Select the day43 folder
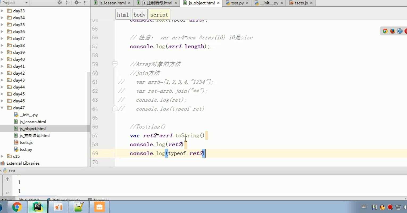Screen dimensions: 407x213 point(19,80)
